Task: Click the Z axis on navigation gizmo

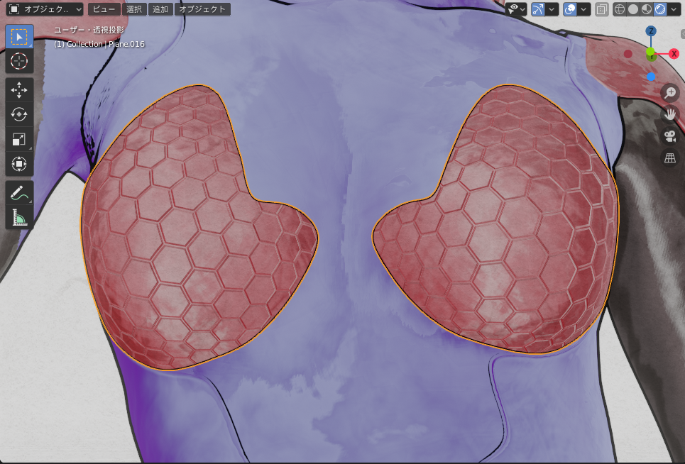Action: coord(651,31)
